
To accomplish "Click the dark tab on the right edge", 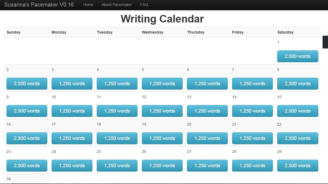I will click(325, 42).
